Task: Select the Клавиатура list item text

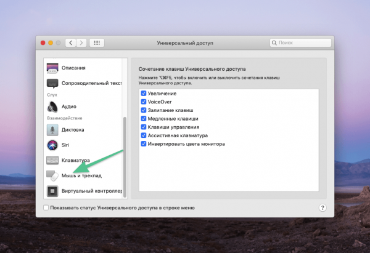Action: pyautogui.click(x=75, y=161)
